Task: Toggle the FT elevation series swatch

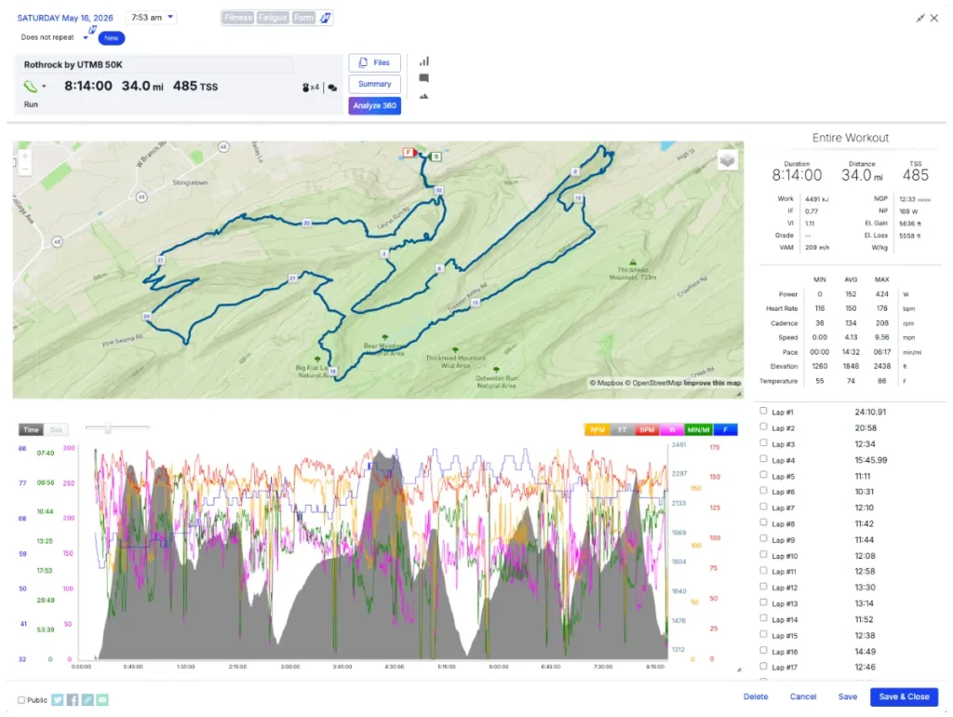Action: tap(623, 430)
